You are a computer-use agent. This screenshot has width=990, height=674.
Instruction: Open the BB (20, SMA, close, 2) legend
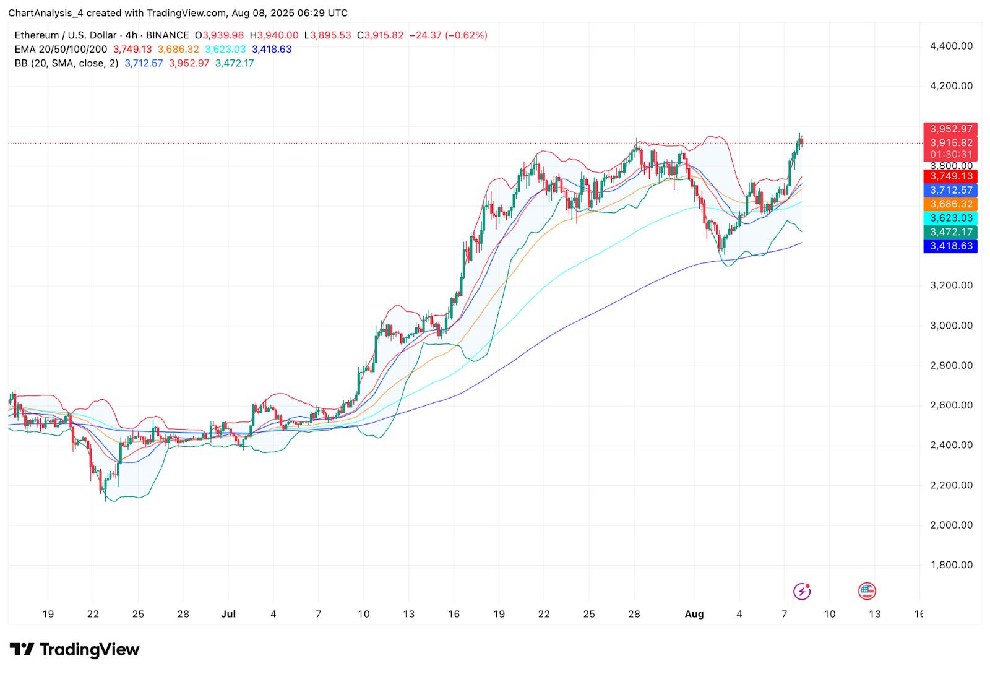coord(66,63)
